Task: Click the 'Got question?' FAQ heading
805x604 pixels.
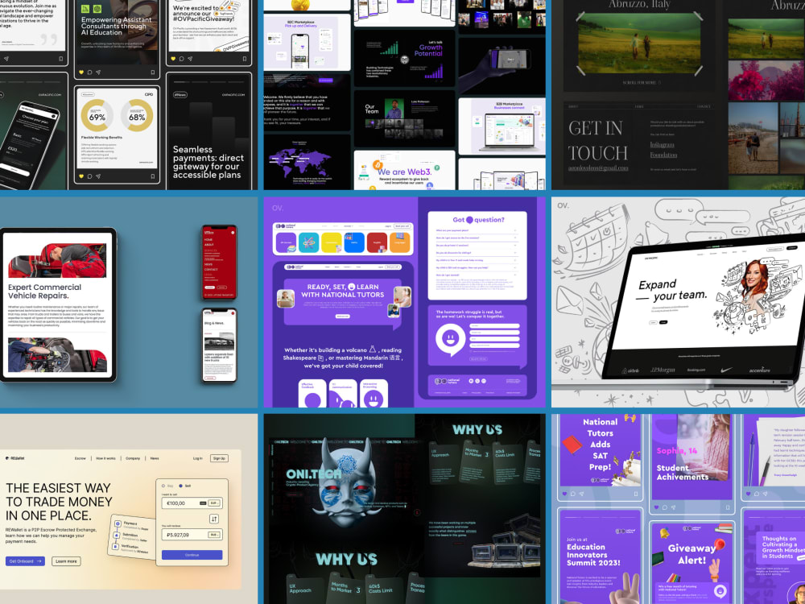Action: click(478, 220)
